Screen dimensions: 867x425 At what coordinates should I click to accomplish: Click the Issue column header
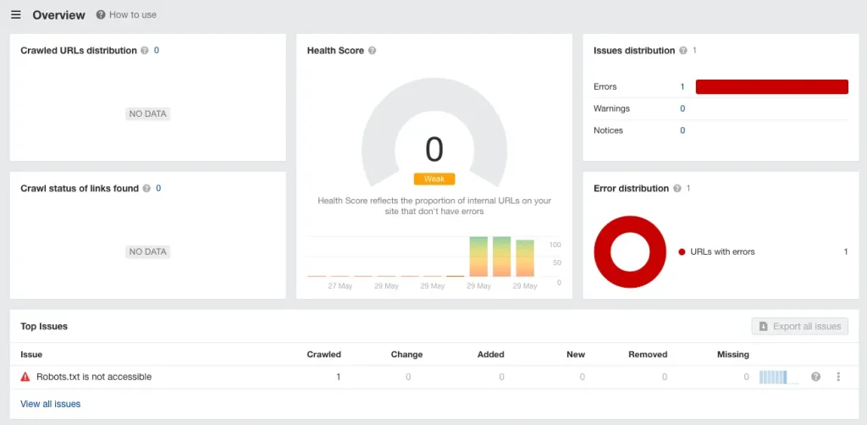(31, 355)
